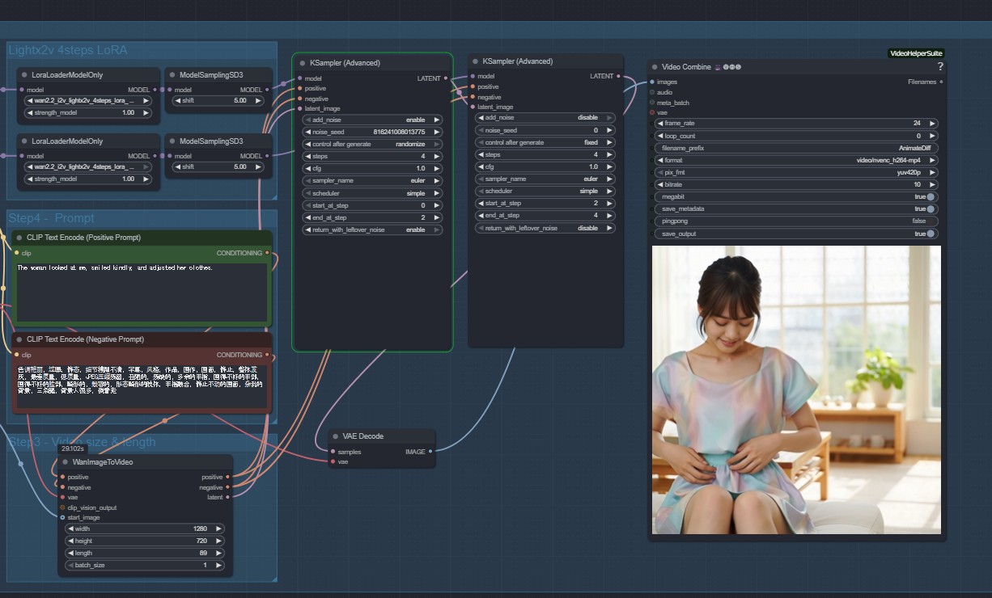Collapse the VAE Decode node using its dot
Viewport: 992px width, 598px height.
tap(335, 436)
